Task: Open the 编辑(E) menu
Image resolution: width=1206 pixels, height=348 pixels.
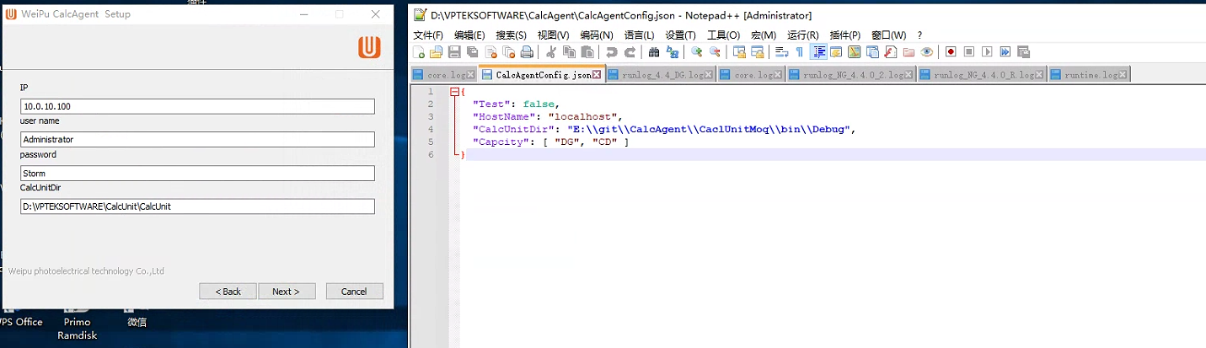Action: tap(469, 35)
